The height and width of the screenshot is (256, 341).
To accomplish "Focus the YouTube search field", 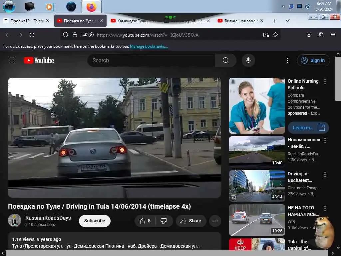I will pos(151,60).
